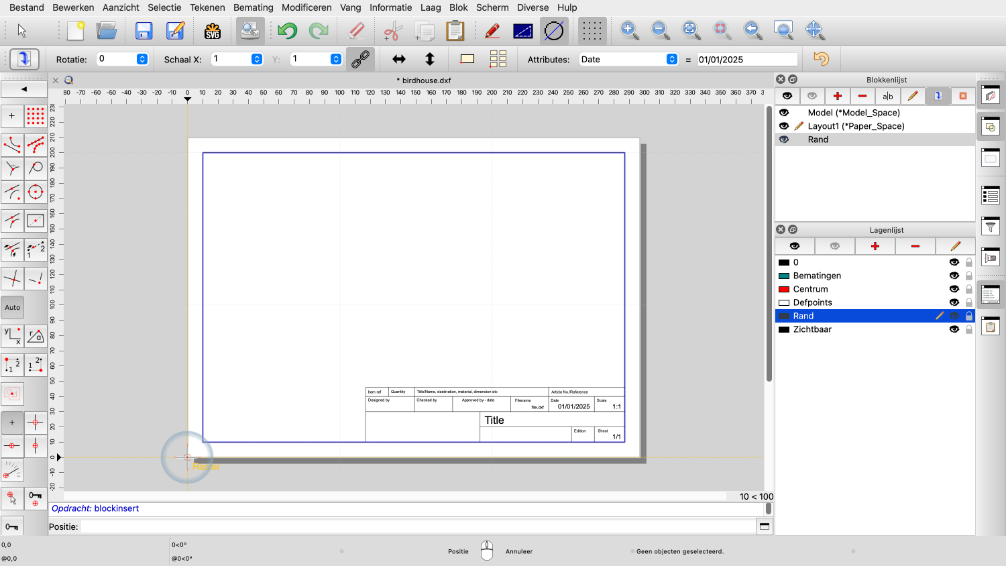Click the red plus in Lagenlijst
1006x566 pixels.
pos(875,246)
